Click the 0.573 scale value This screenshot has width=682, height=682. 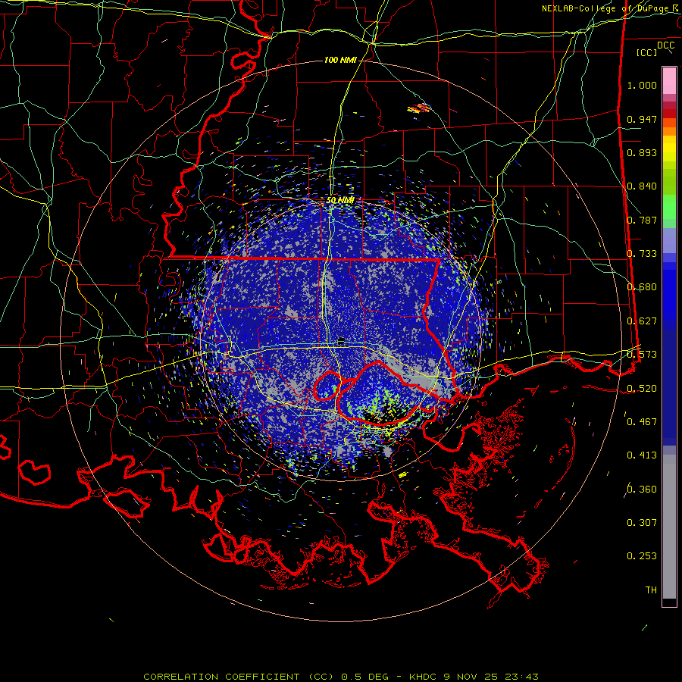pos(642,355)
